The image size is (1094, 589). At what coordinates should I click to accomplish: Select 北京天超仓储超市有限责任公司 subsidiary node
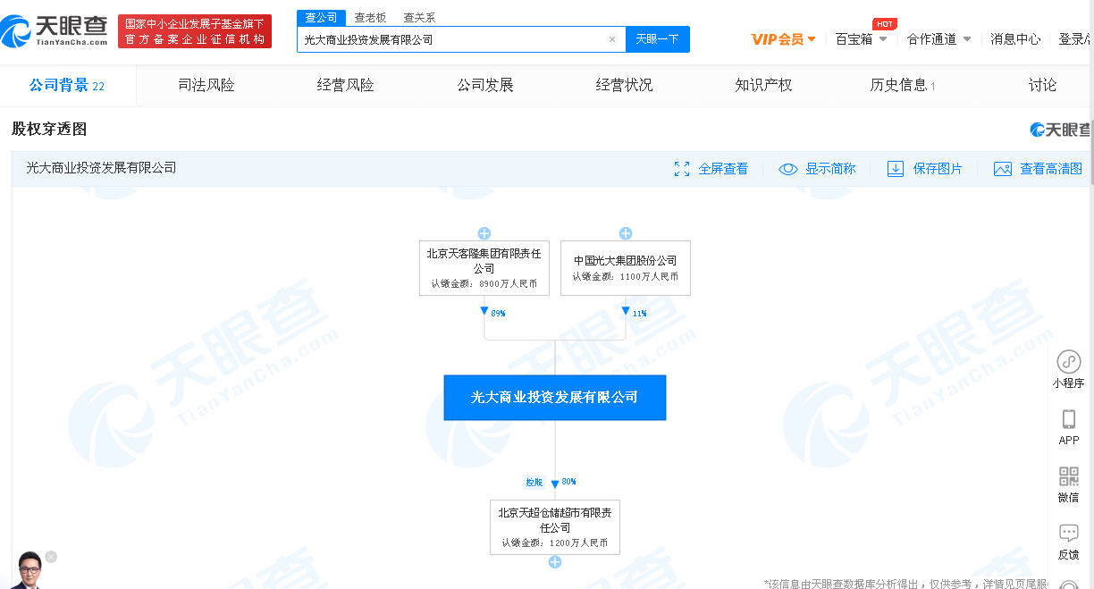tap(555, 527)
